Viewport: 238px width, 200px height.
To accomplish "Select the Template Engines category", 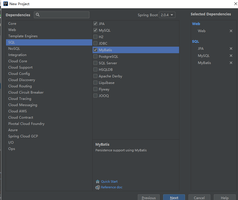I will point(49,36).
